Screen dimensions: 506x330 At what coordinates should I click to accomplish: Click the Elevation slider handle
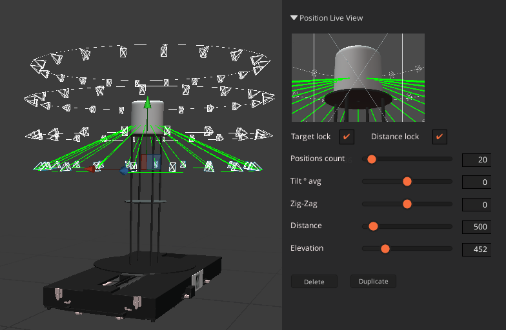[x=385, y=248]
